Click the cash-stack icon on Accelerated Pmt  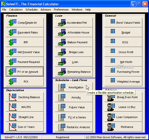click(62, 23)
